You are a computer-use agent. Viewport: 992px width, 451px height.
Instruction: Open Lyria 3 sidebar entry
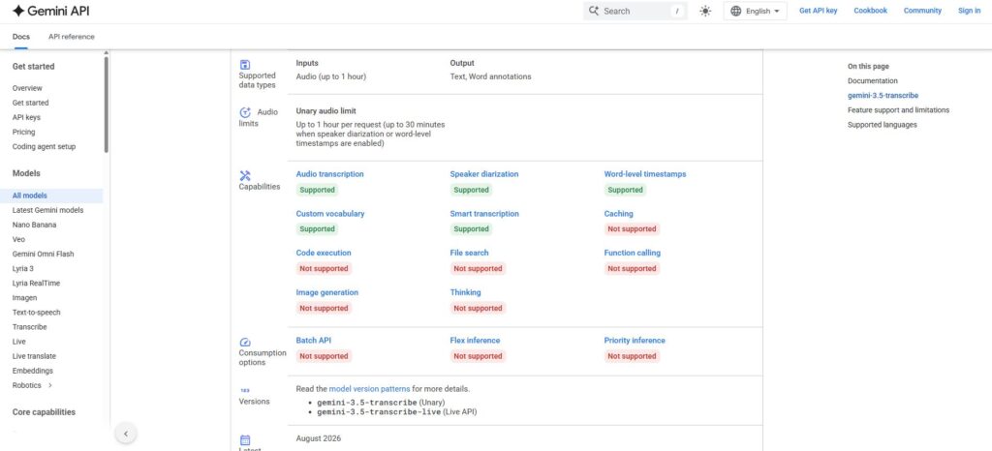[23, 268]
